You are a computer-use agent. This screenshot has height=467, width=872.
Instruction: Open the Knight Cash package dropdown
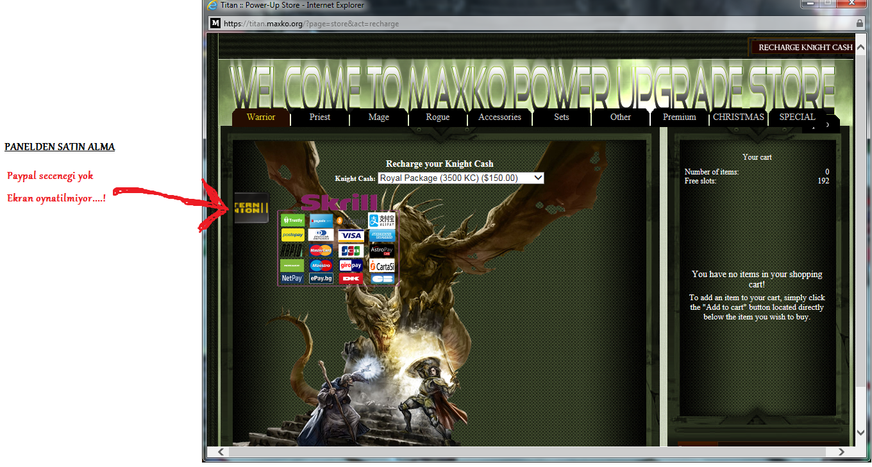point(461,178)
